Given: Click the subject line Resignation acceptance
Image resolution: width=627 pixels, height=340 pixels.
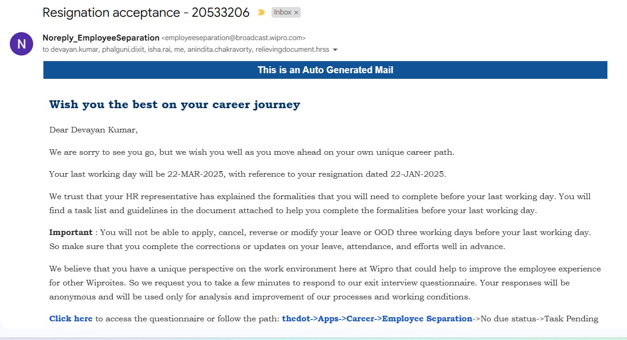Looking at the screenshot, I should click(146, 13).
